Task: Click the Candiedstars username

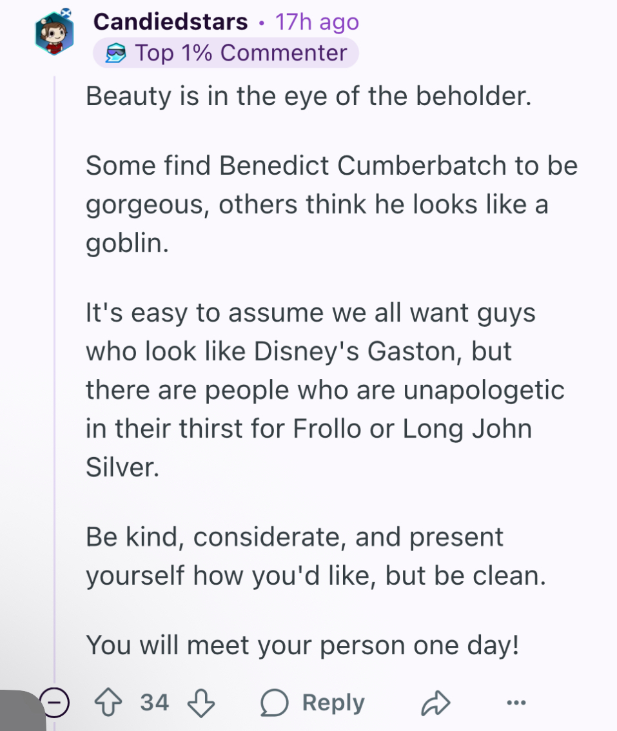Action: [x=171, y=21]
